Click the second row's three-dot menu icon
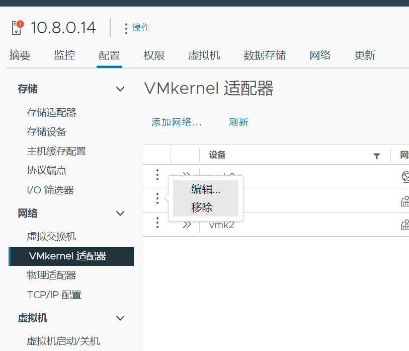This screenshot has height=351, width=409. tap(157, 199)
